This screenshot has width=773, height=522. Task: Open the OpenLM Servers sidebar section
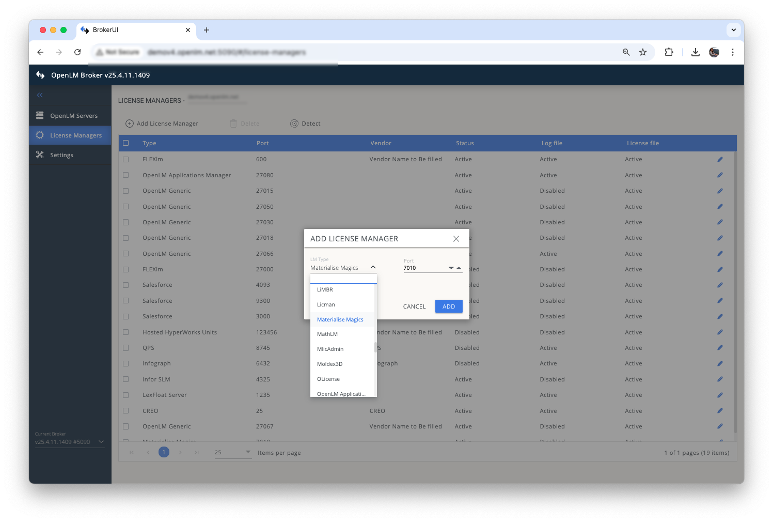pos(74,115)
